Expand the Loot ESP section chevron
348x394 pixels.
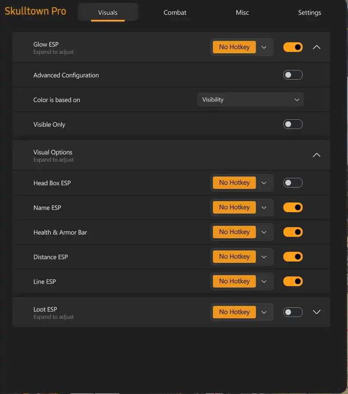(316, 312)
